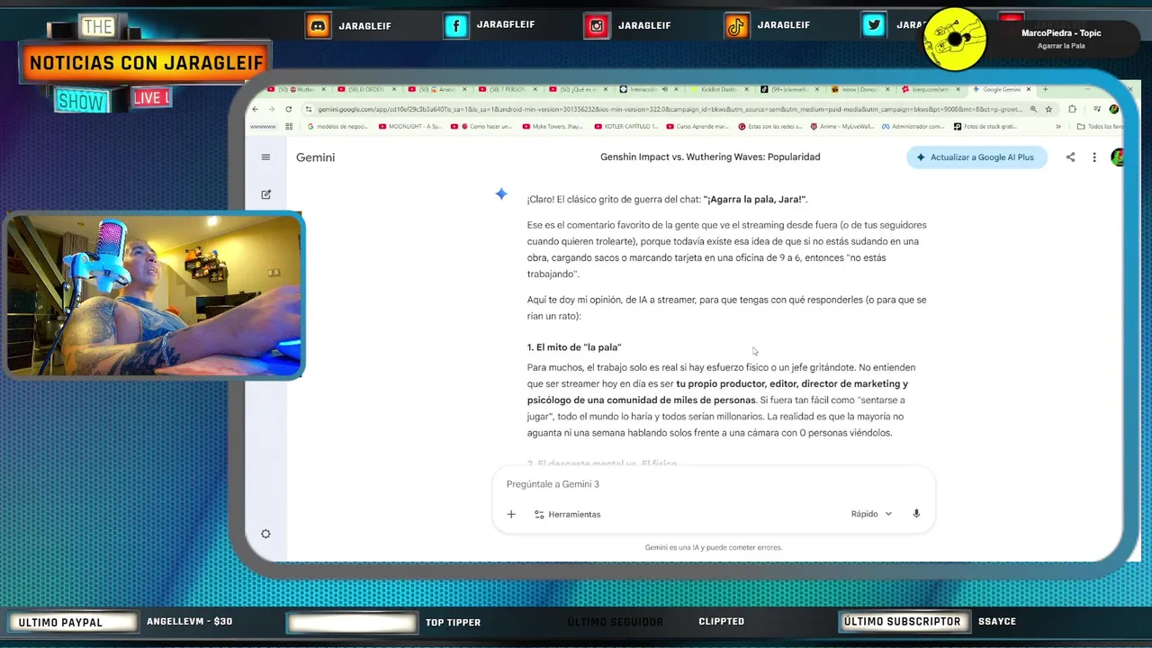
Task: Start a new chat with the pencil icon
Action: pos(265,193)
